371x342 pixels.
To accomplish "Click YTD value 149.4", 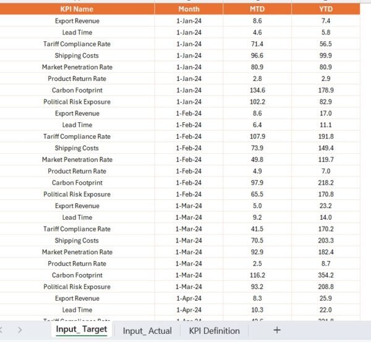I will [326, 148].
